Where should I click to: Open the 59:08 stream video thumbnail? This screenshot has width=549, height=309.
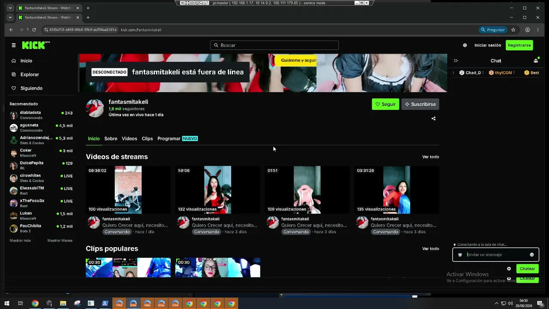pyautogui.click(x=217, y=190)
